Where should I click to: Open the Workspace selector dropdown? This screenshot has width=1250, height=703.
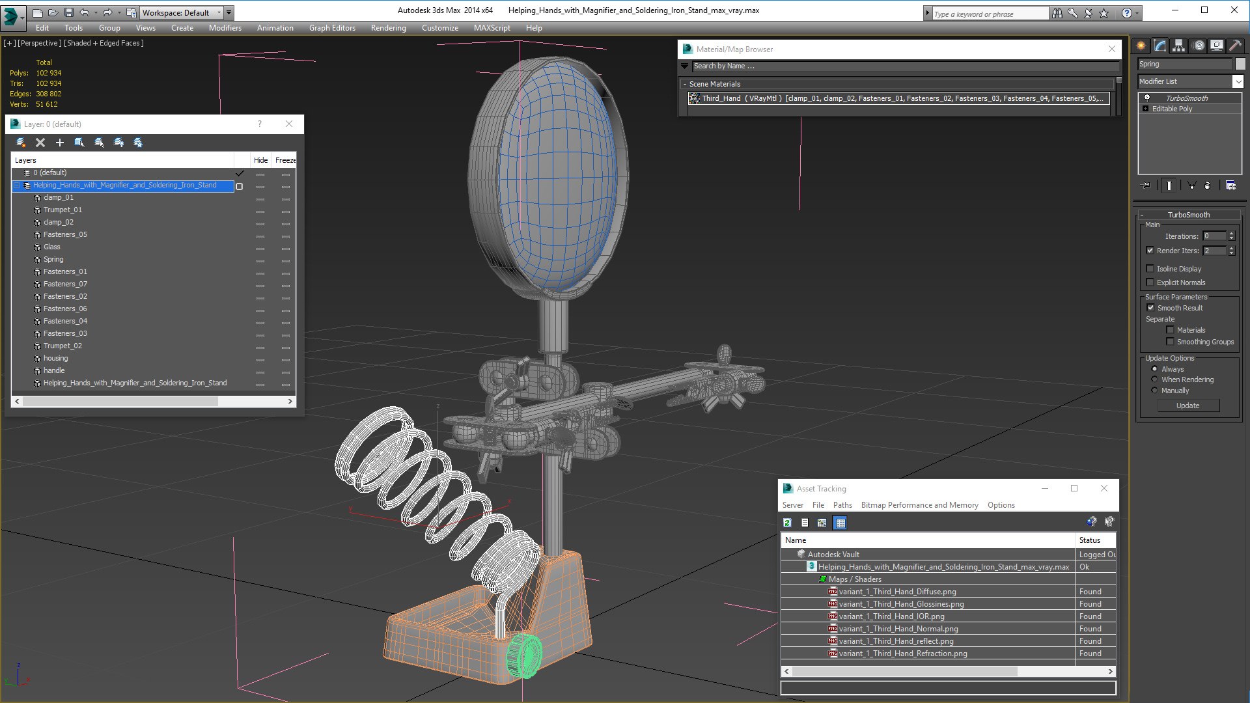182,12
